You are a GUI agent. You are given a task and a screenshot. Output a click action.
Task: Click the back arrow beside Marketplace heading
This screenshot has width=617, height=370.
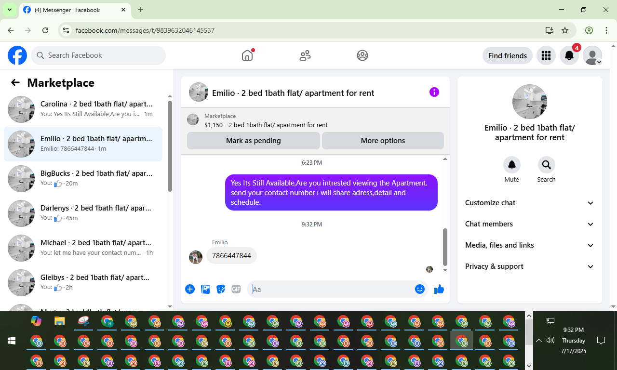15,82
